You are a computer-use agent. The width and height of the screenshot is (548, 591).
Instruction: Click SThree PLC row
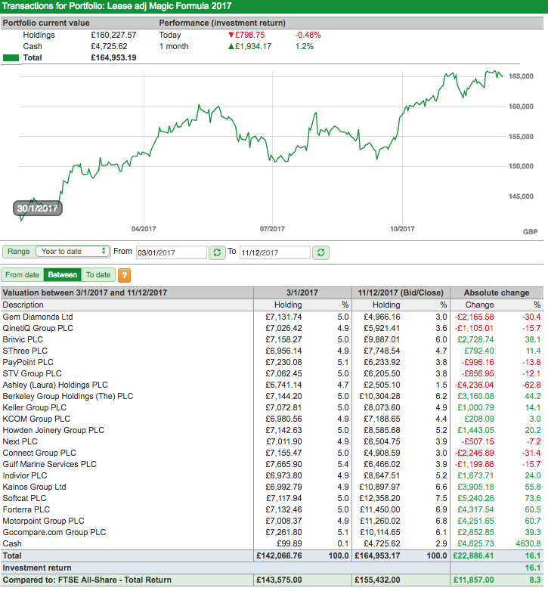click(x=272, y=351)
